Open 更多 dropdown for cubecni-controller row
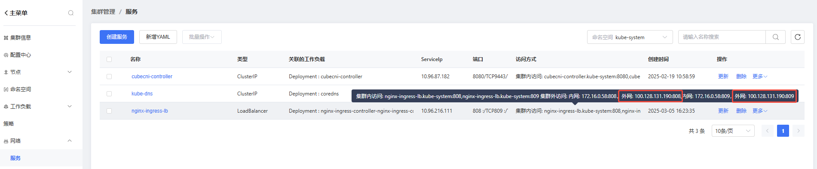The image size is (817, 169). click(x=760, y=77)
